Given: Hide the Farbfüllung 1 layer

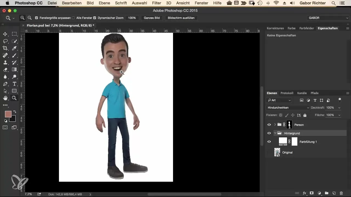Looking at the screenshot, I should point(269,142).
